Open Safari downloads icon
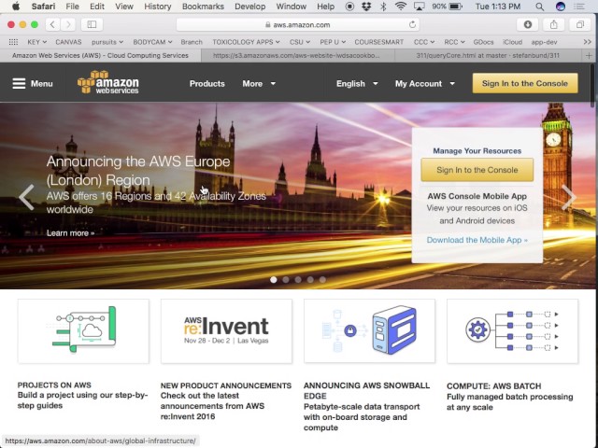 point(528,25)
